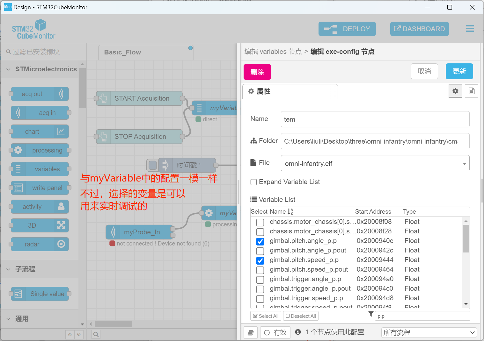The height and width of the screenshot is (341, 484).
Task: Enable the Expand Variable List option
Action: [x=253, y=182]
